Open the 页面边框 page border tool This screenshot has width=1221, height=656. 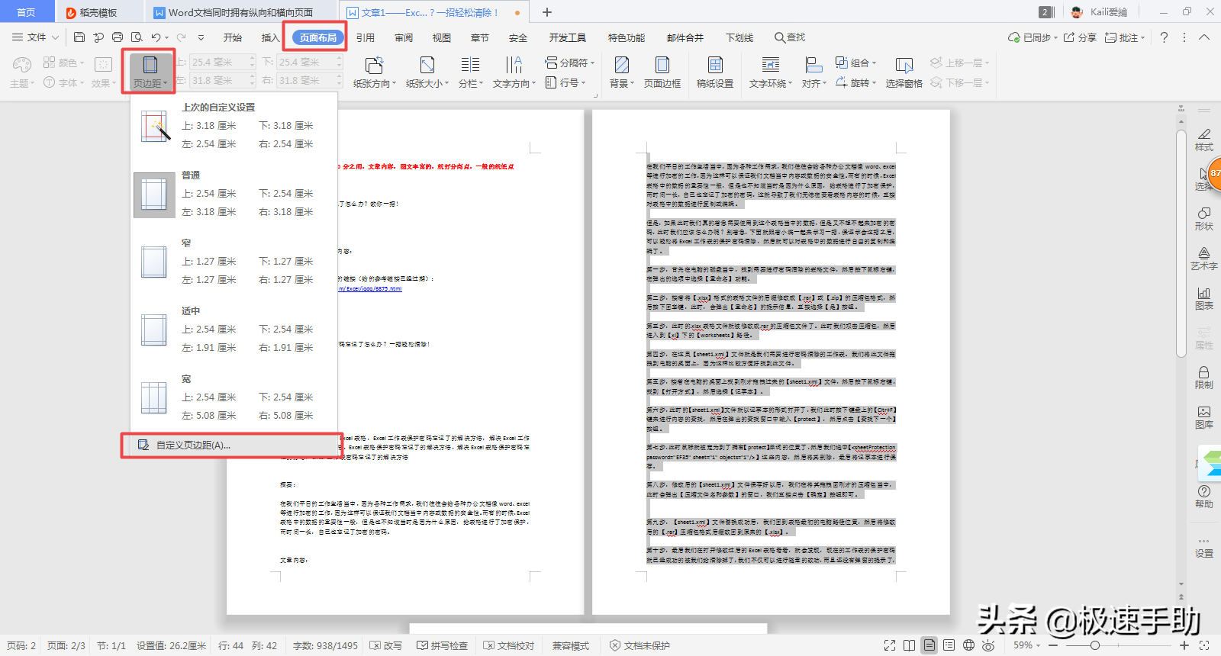662,72
